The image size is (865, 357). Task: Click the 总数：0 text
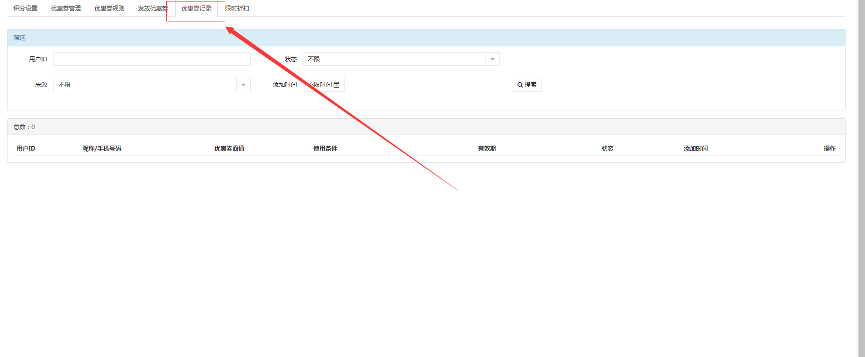pos(24,127)
